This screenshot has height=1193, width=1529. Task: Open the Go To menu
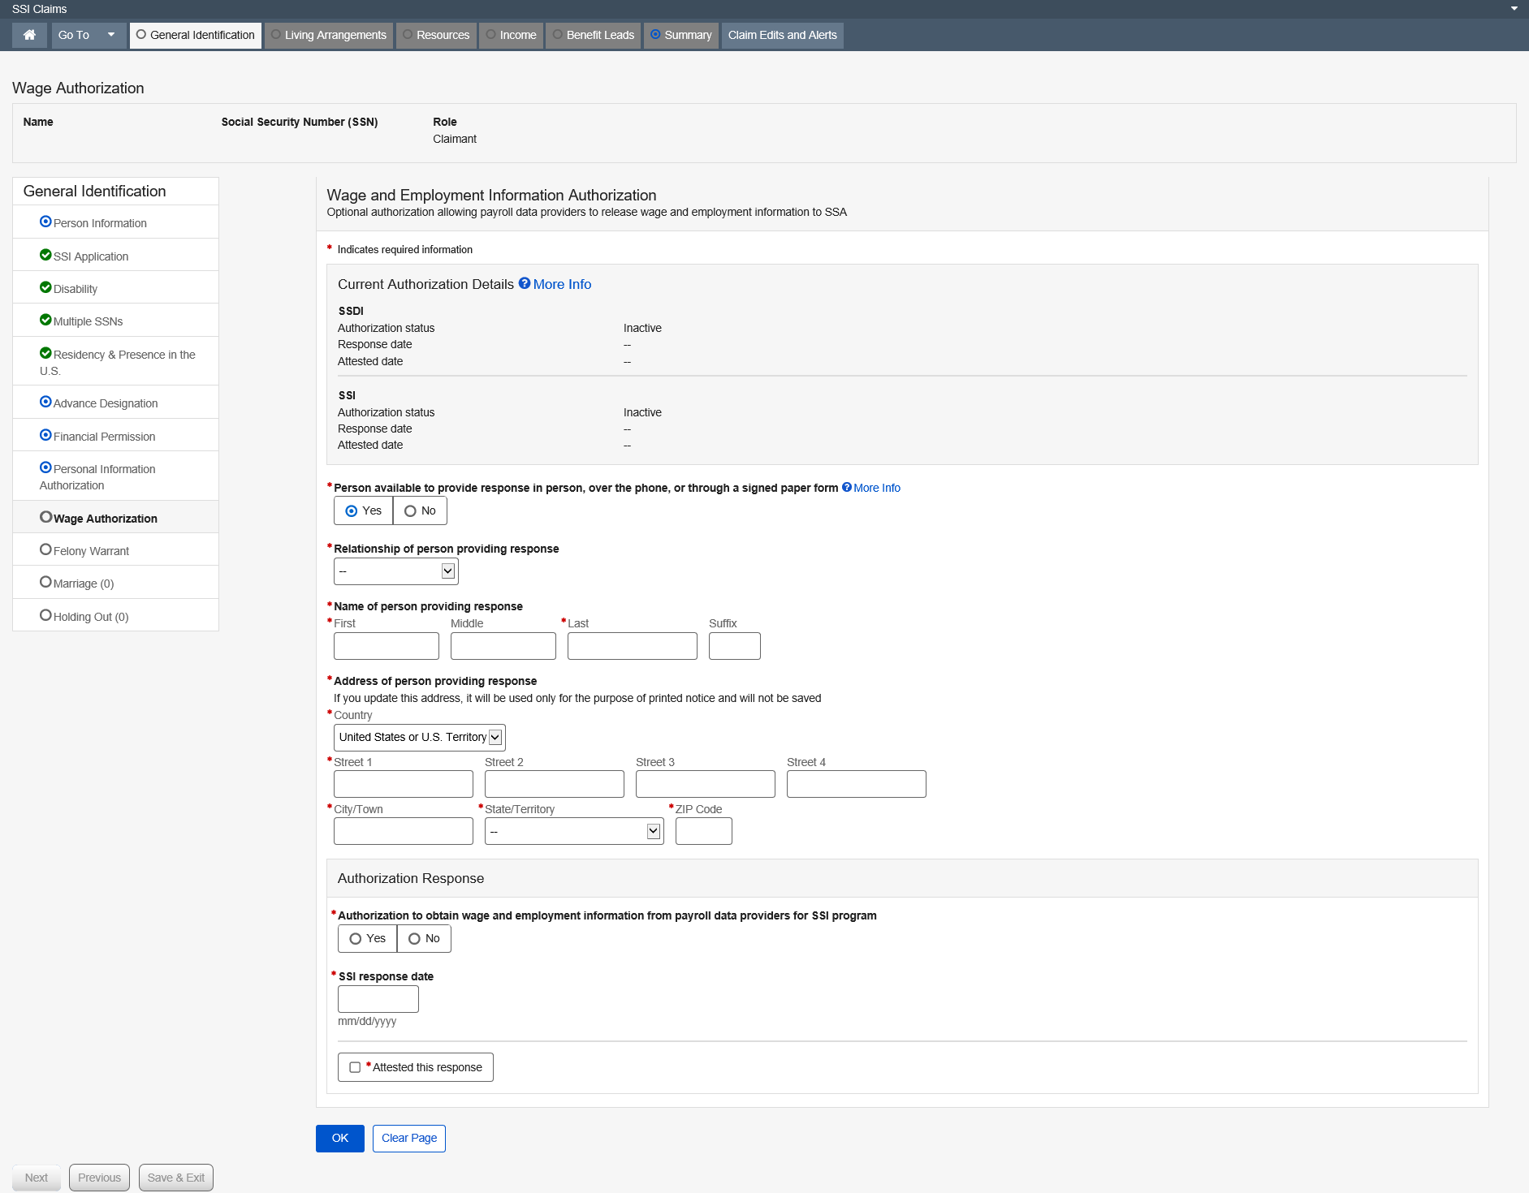(87, 35)
